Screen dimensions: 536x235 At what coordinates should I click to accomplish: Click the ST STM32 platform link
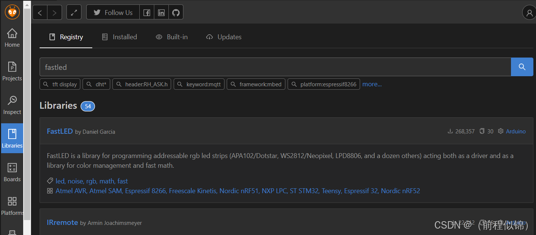(x=304, y=191)
